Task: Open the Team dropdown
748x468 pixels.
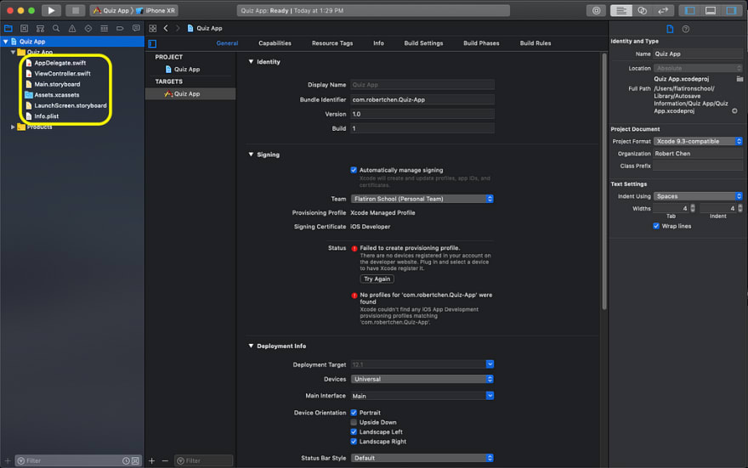Action: tap(422, 199)
